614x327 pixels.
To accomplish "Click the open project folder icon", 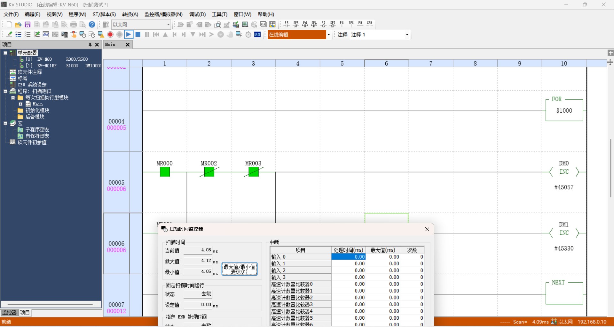I will (x=18, y=25).
